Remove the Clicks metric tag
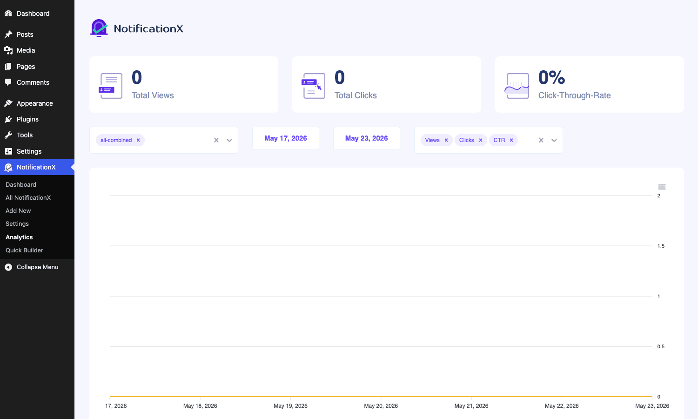Viewport: 698px width, 419px height. click(481, 140)
